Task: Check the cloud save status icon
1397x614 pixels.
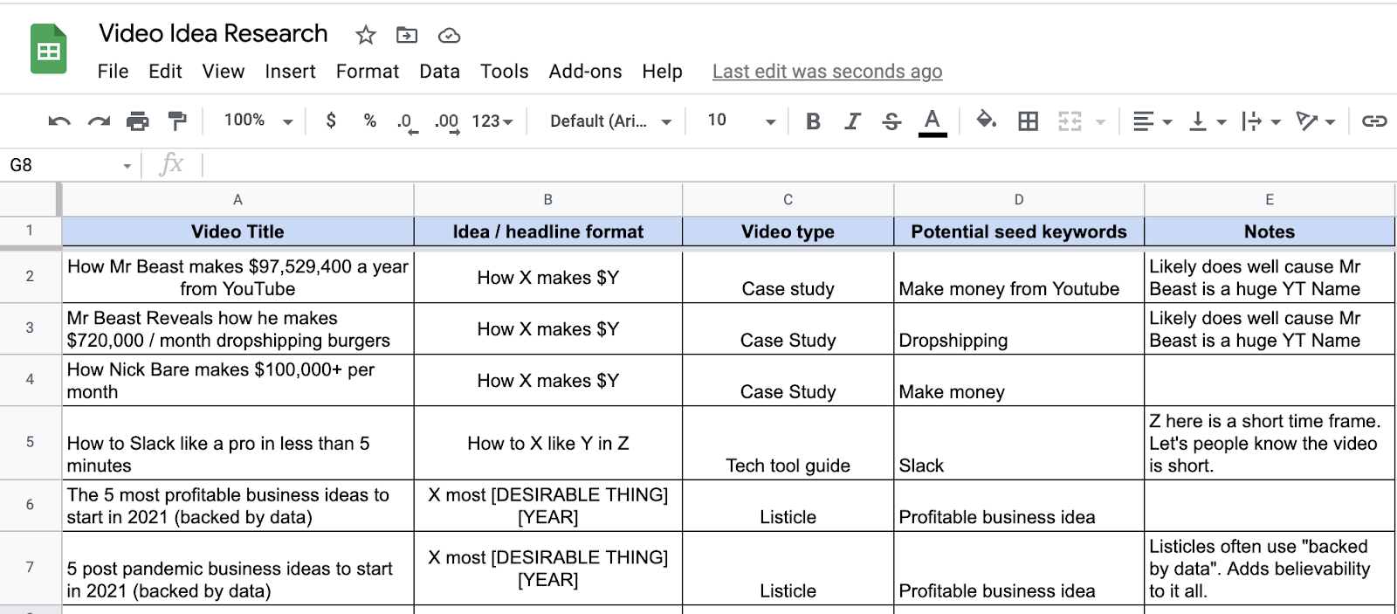Action: [449, 35]
